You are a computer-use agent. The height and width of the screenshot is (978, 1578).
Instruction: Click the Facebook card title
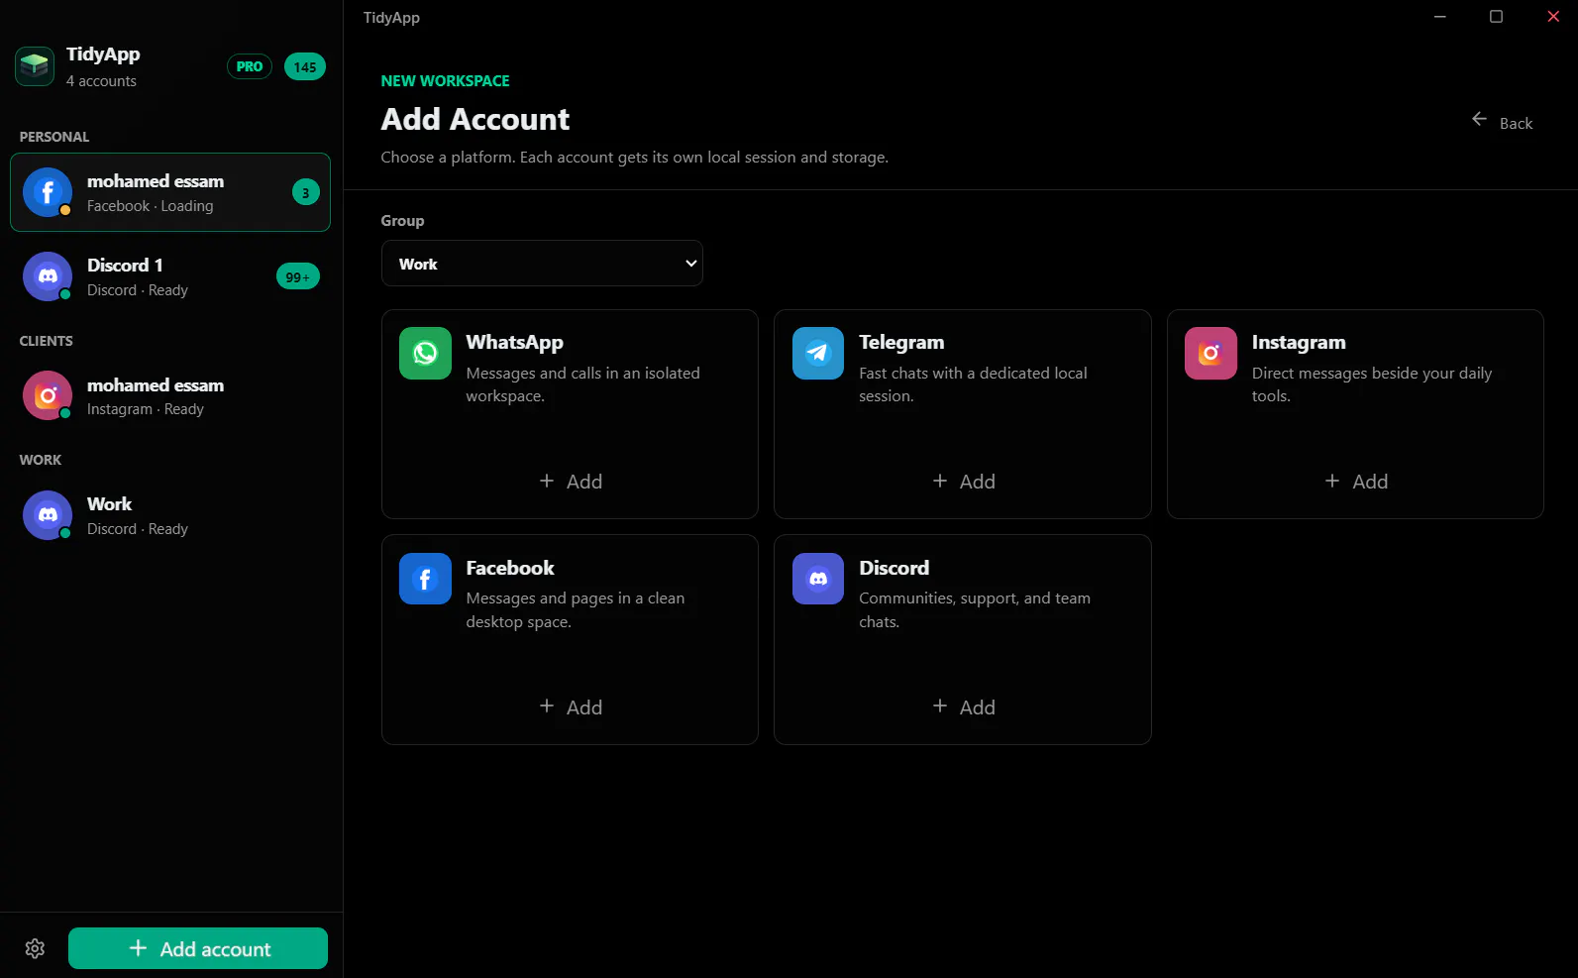(510, 568)
